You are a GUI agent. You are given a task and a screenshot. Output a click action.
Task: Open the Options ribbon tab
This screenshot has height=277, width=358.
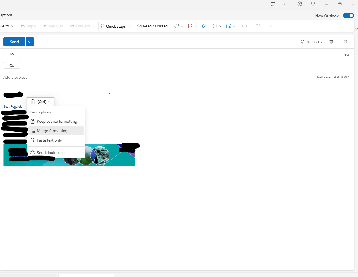(6, 15)
